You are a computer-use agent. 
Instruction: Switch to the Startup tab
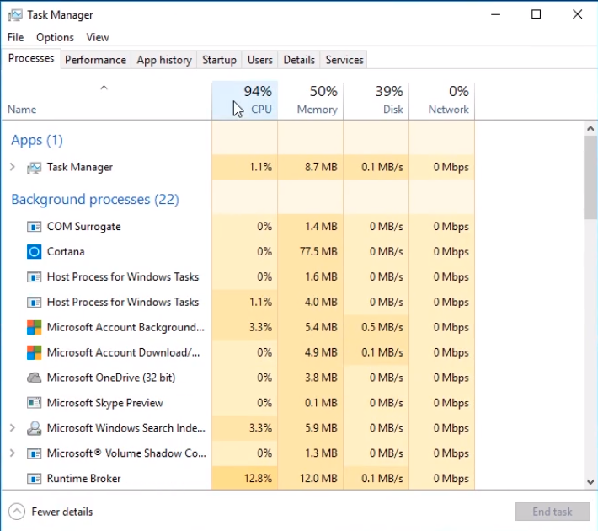(219, 60)
